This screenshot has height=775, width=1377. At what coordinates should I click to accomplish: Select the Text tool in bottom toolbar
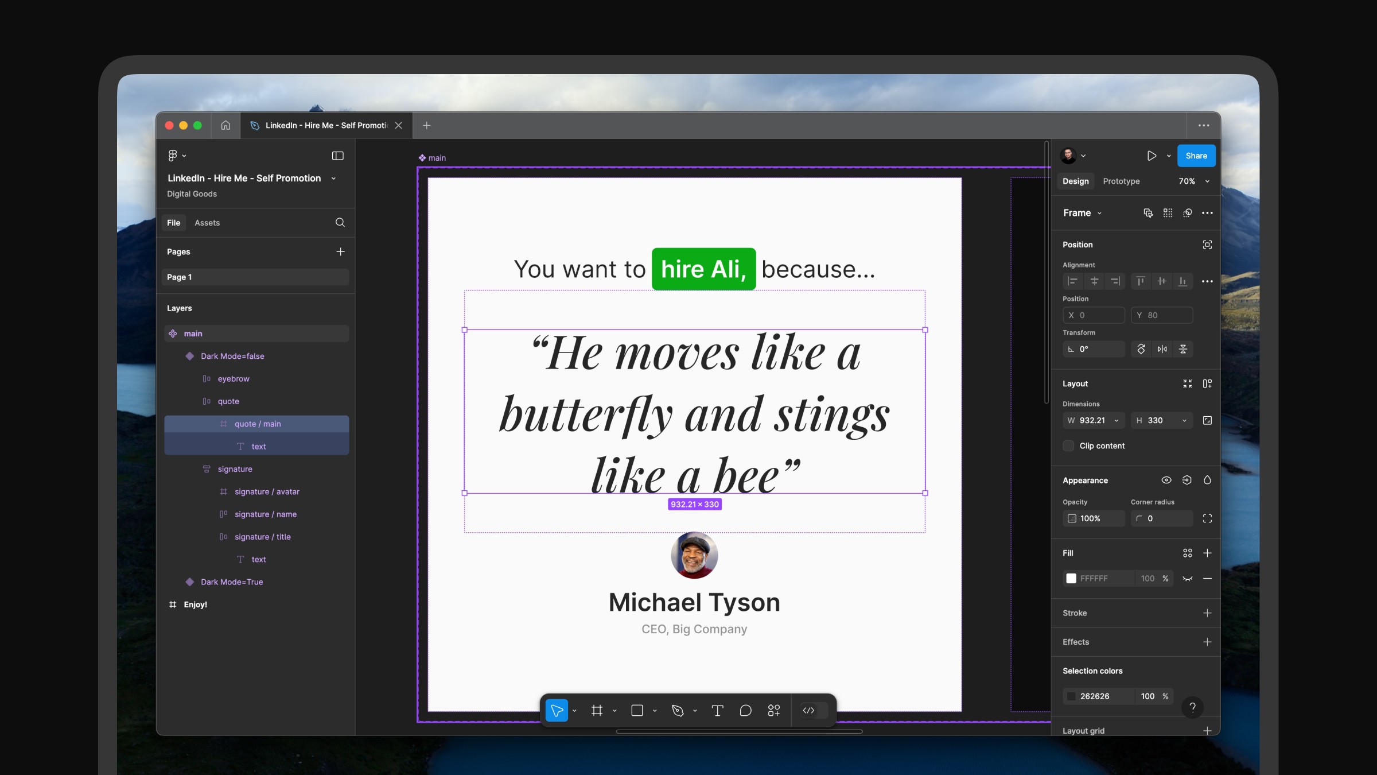717,711
